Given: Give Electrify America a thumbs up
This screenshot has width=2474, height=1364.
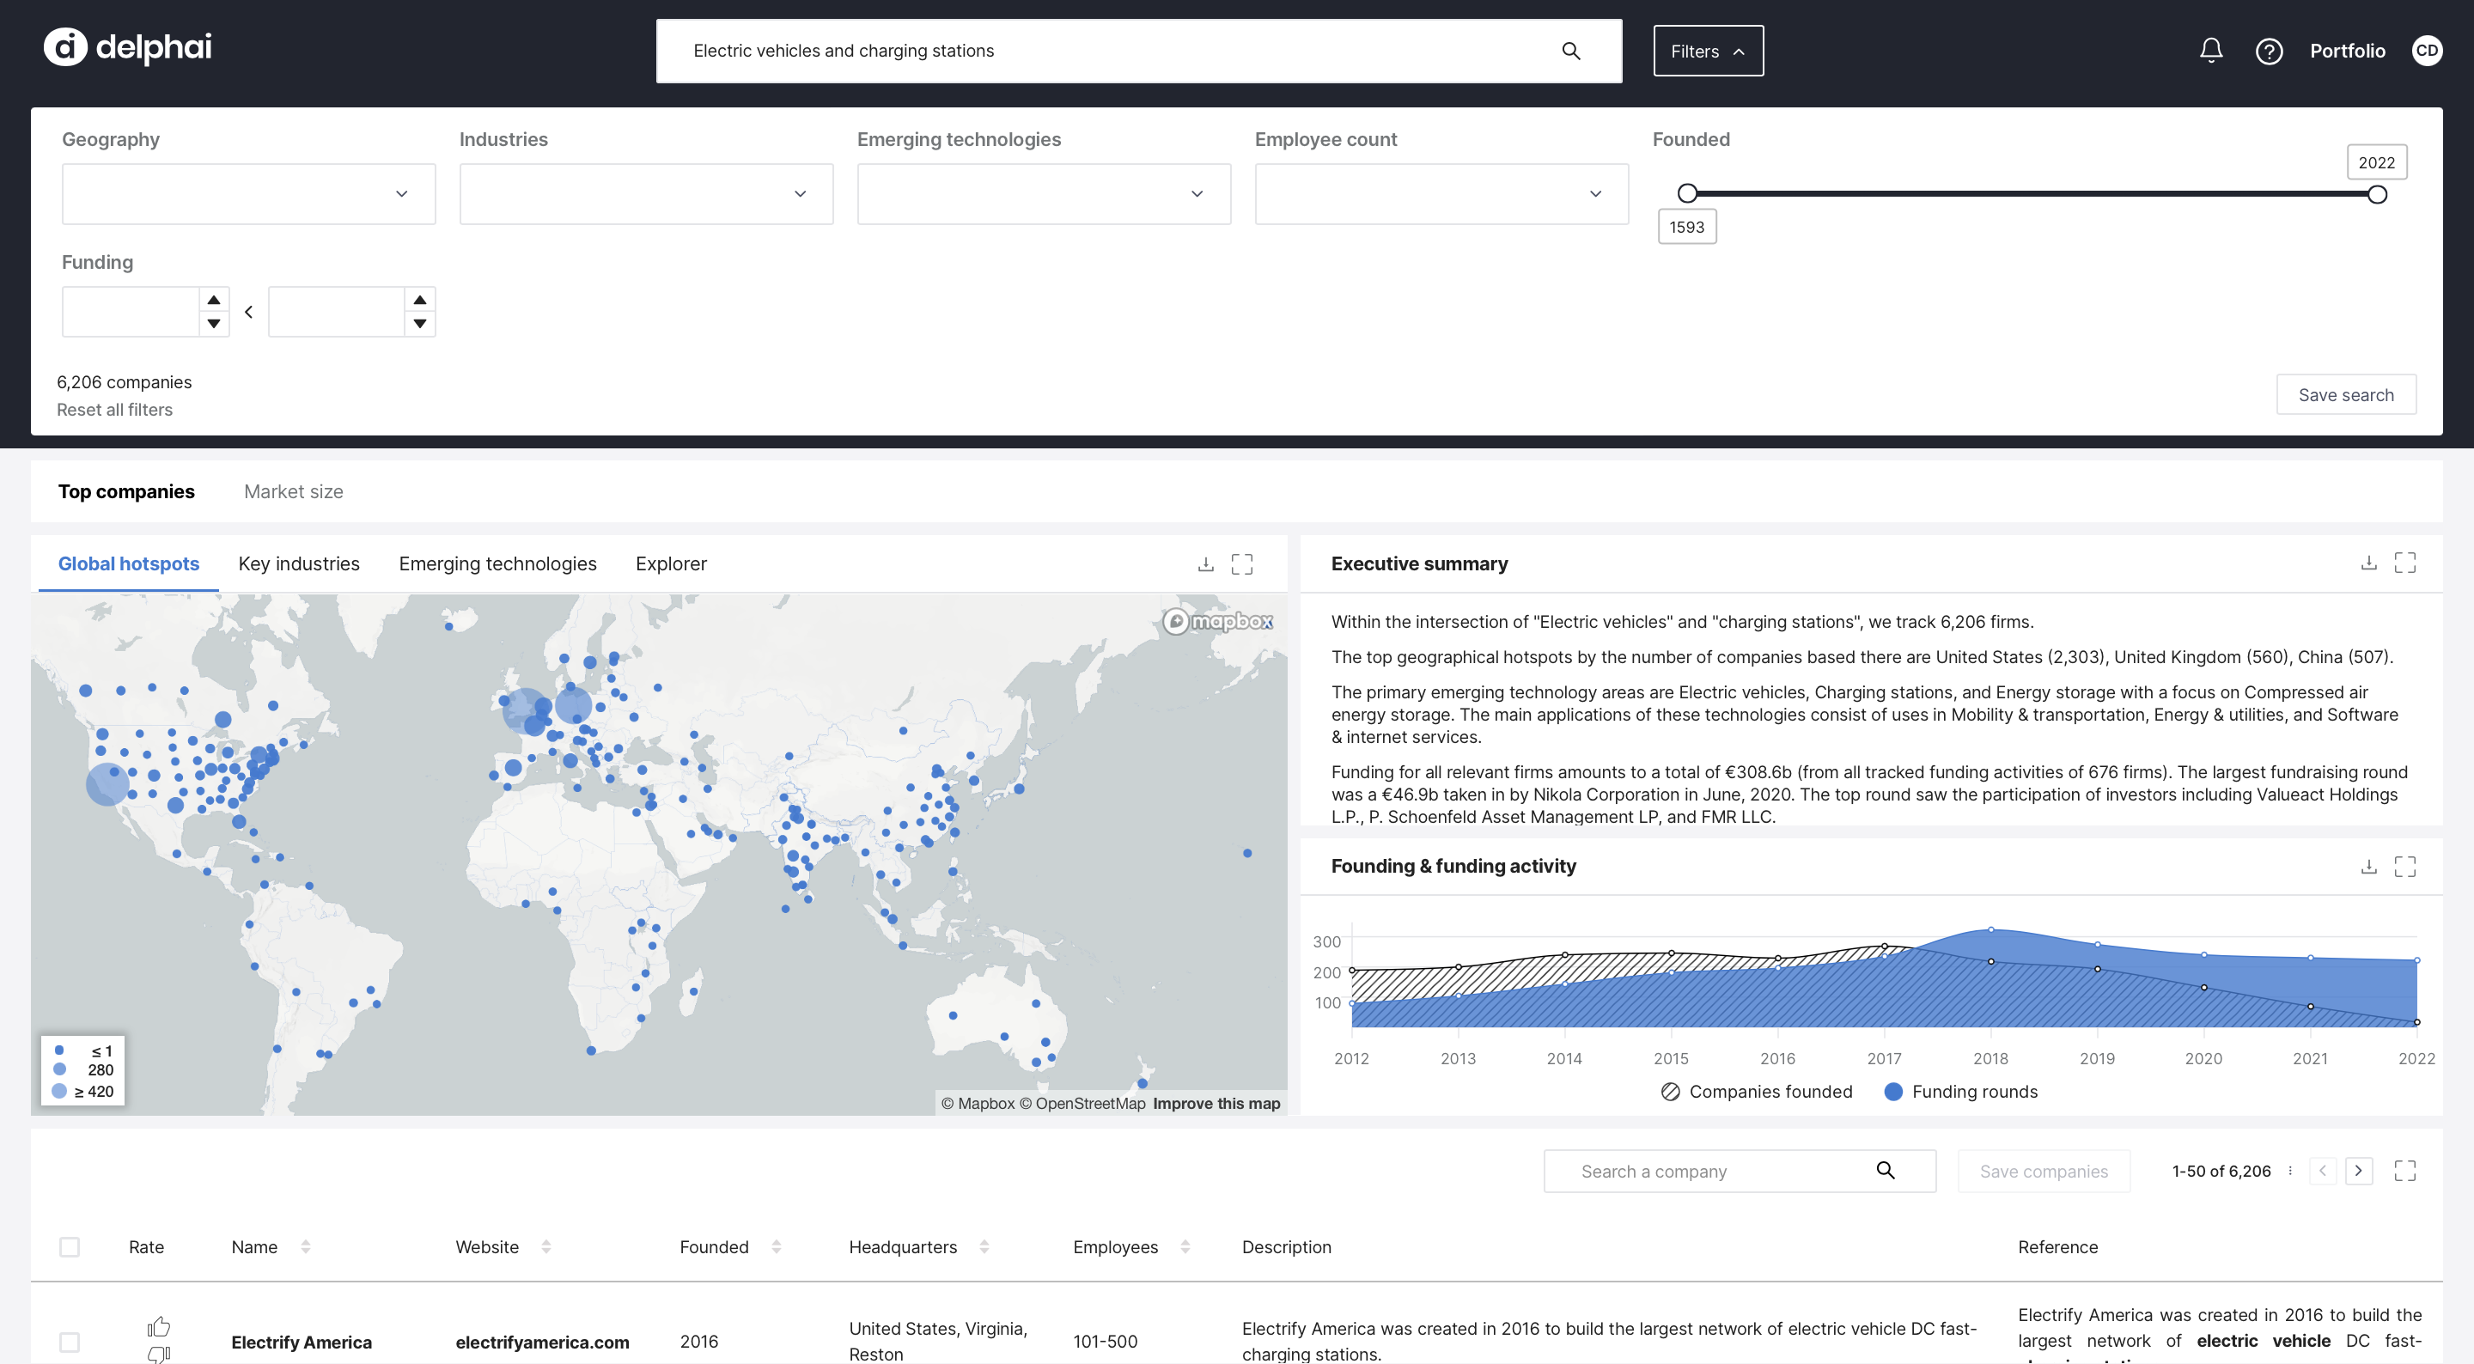Looking at the screenshot, I should pyautogui.click(x=158, y=1326).
